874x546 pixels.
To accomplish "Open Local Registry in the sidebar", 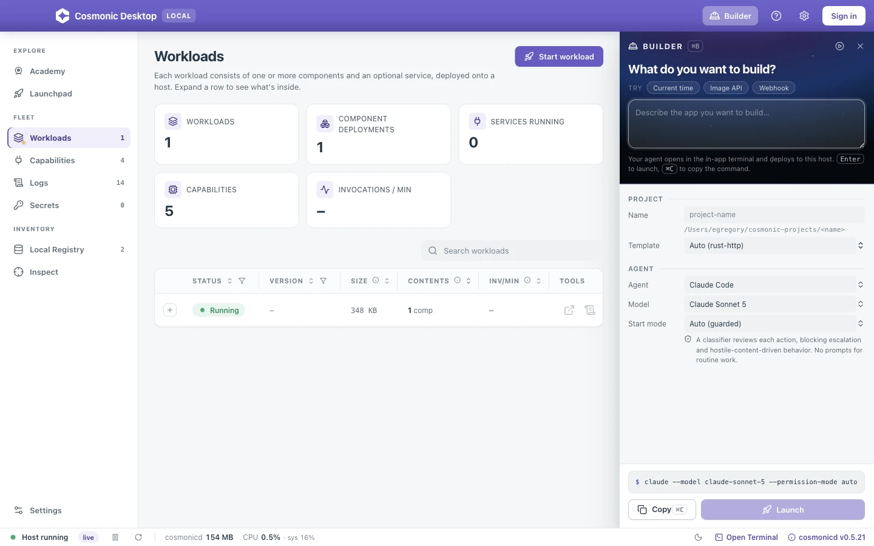I will coord(69,249).
